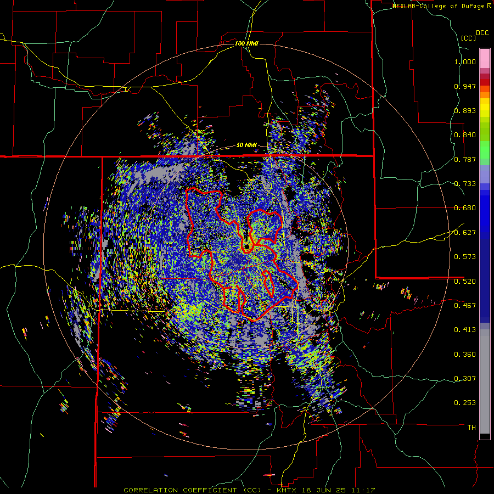Click the TH threshold label
The image size is (494, 494).
(x=471, y=428)
